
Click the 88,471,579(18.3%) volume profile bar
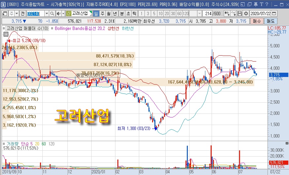pos(68,56)
